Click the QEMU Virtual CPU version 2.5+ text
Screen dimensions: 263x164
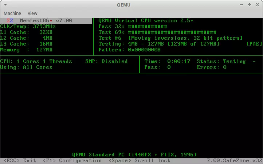click(x=146, y=21)
